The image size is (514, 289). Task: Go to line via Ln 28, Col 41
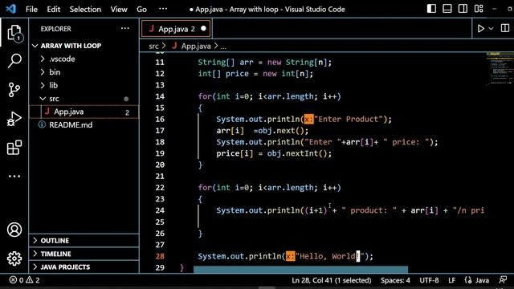point(332,280)
